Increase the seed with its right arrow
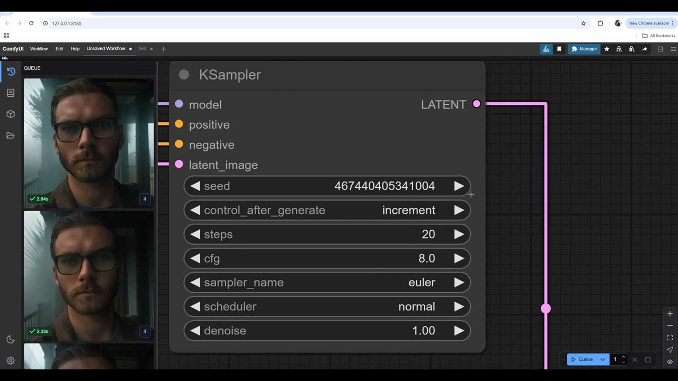The height and width of the screenshot is (381, 678). coord(459,186)
